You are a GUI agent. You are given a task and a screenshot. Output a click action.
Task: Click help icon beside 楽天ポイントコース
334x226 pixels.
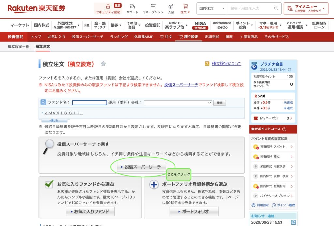point(284,129)
